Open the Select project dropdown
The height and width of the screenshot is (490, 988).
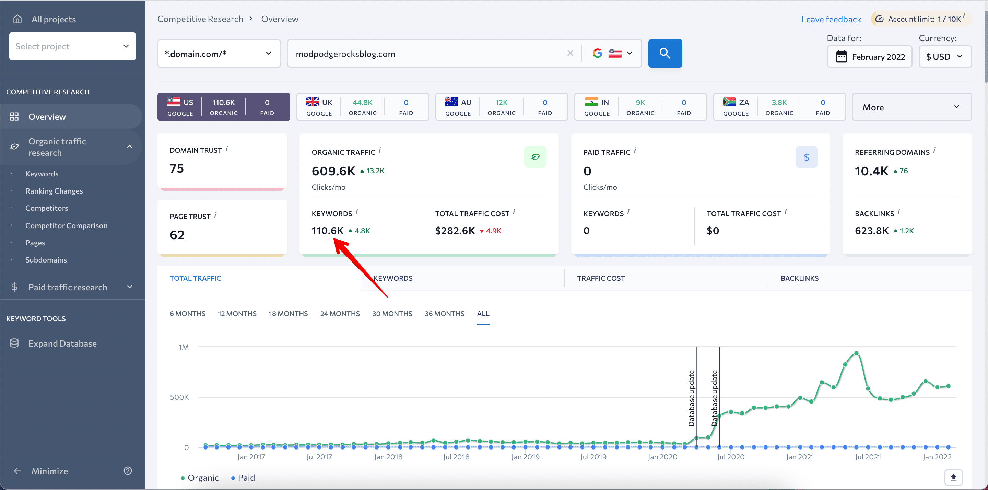(x=72, y=46)
